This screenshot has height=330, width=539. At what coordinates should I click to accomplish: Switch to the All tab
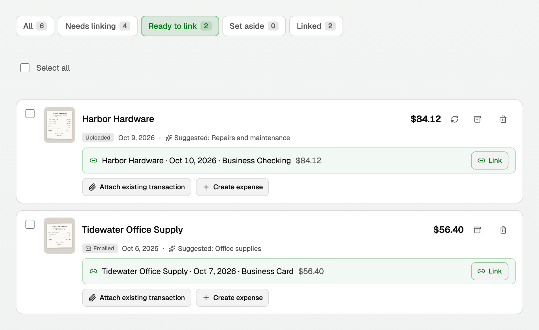tap(35, 26)
